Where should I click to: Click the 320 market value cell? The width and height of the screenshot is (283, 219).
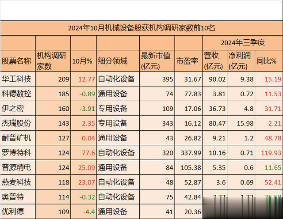[x=157, y=153]
